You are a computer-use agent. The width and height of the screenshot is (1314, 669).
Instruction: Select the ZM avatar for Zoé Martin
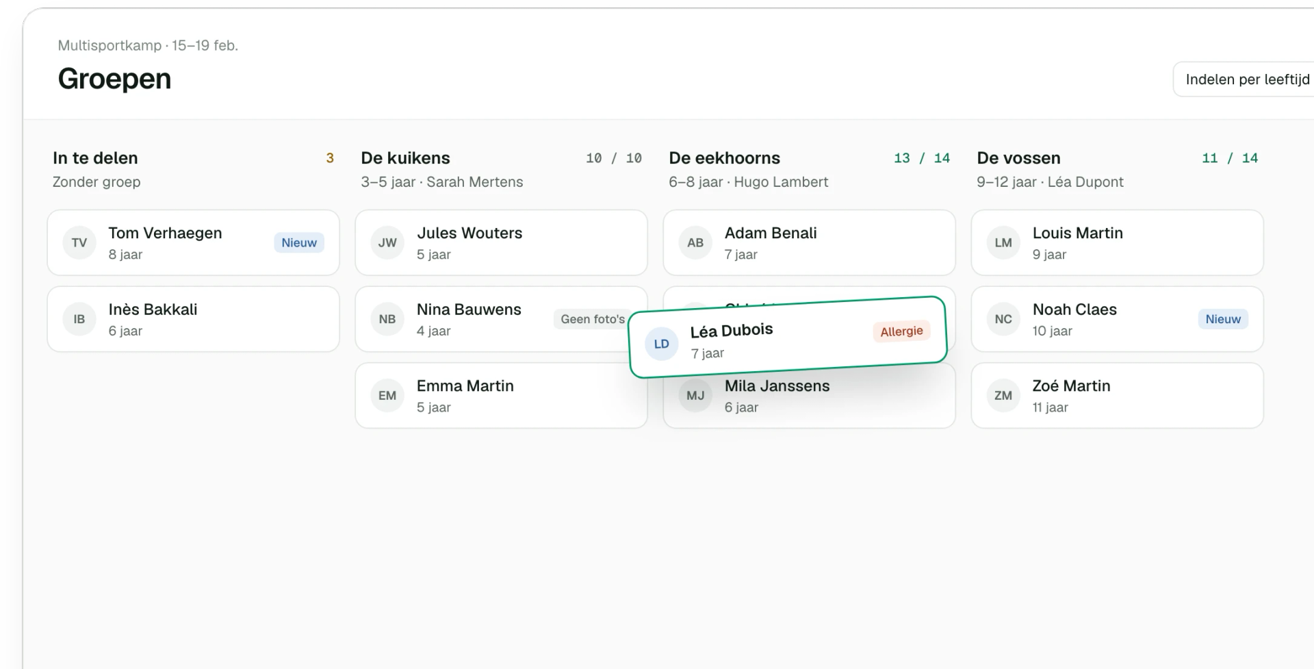[x=1003, y=396]
